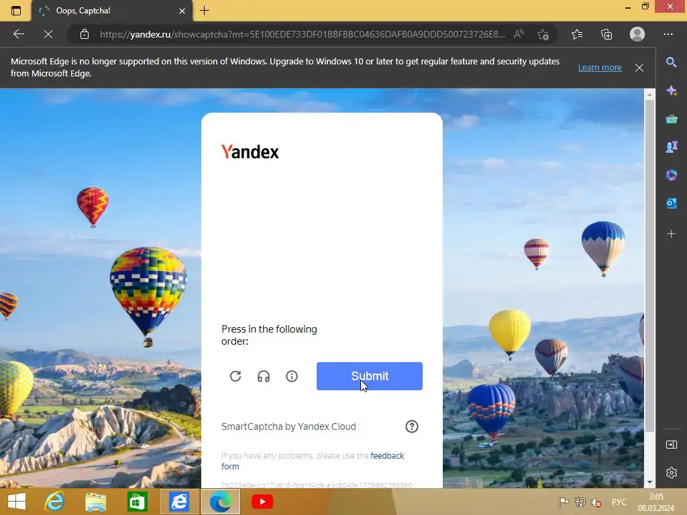Toggle the sidebar hide panel icon
Image resolution: width=687 pixels, height=515 pixels.
[x=671, y=445]
